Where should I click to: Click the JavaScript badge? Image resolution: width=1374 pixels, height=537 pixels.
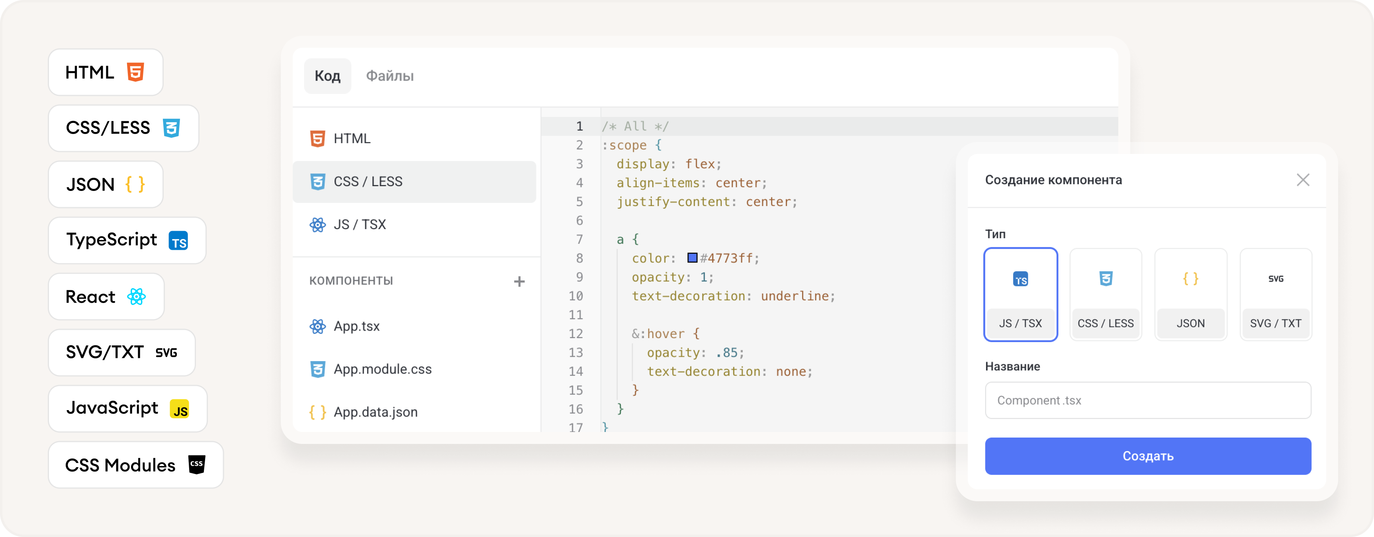[127, 409]
